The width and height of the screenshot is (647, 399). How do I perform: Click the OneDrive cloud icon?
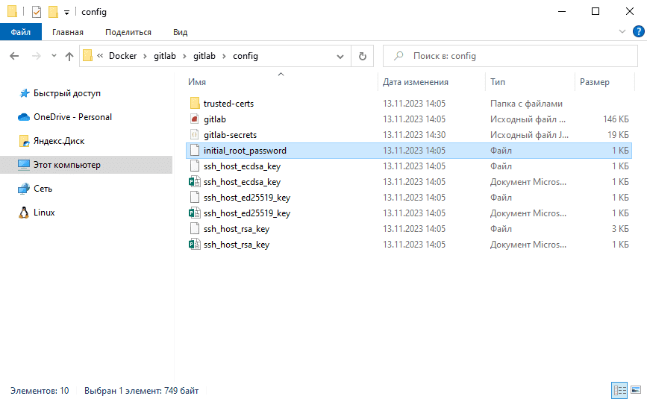pos(24,117)
